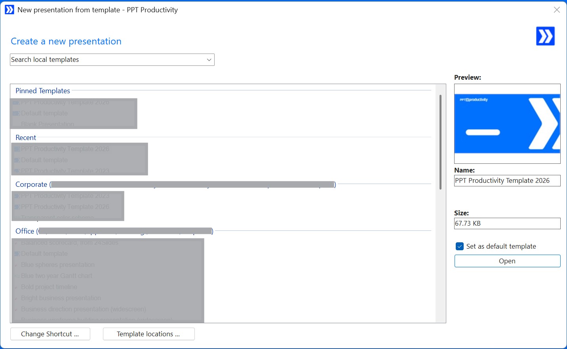Viewport: 567px width, 349px height.
Task: Select Blue spheres presentation template
Action: click(x=58, y=265)
